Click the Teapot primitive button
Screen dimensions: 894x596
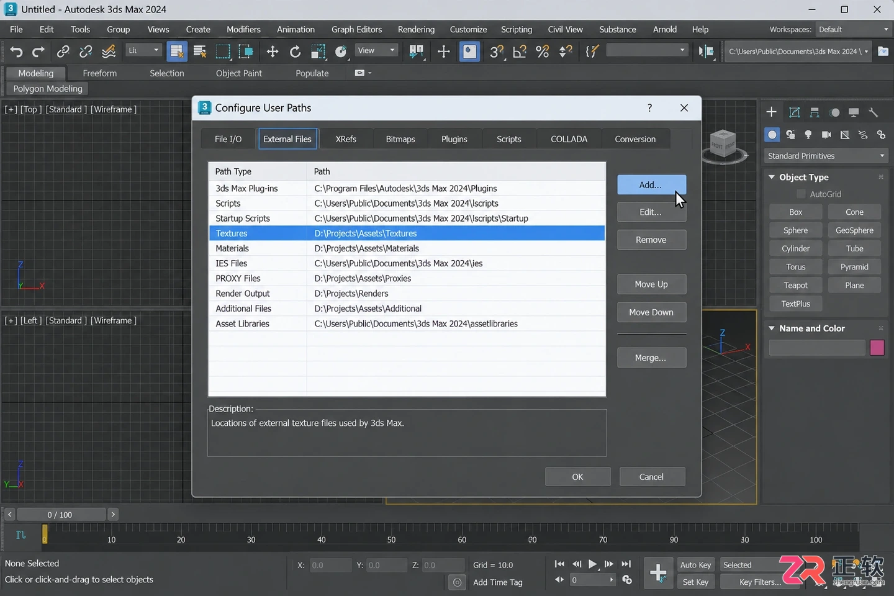click(x=796, y=286)
